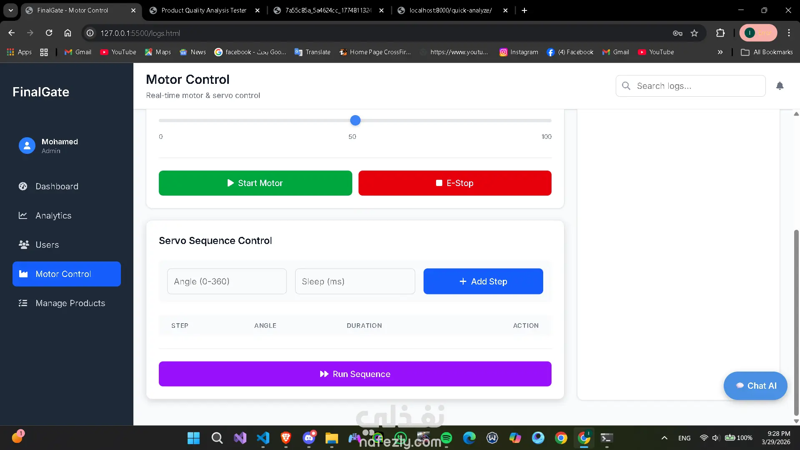800x450 pixels.
Task: Open the All Bookmarks folder
Action: tap(767, 52)
